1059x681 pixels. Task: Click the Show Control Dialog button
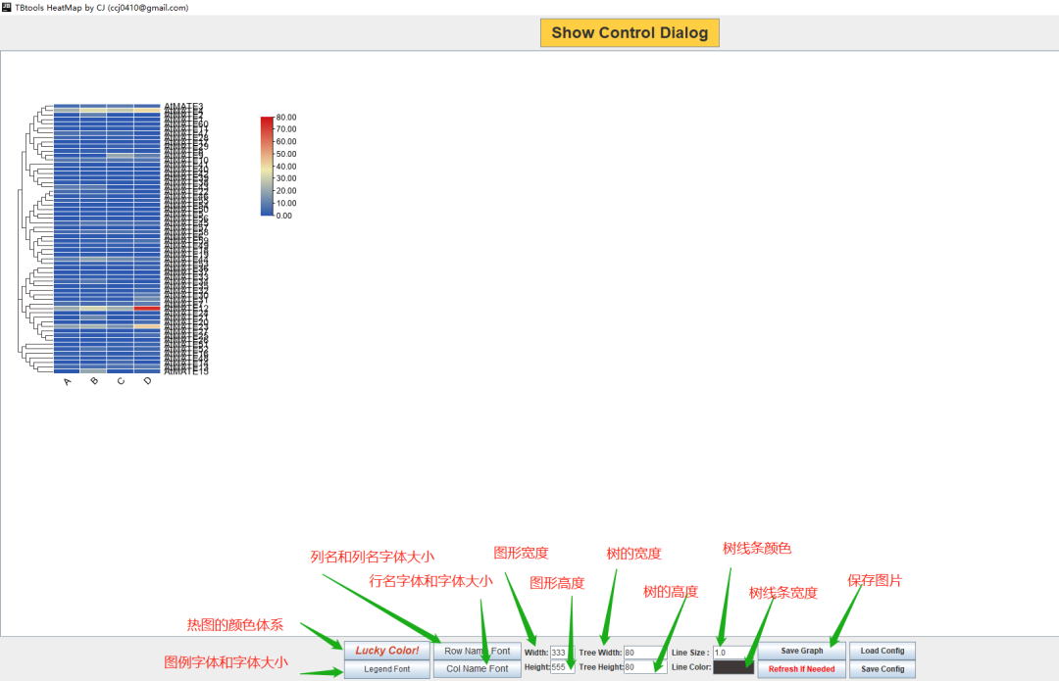click(630, 33)
